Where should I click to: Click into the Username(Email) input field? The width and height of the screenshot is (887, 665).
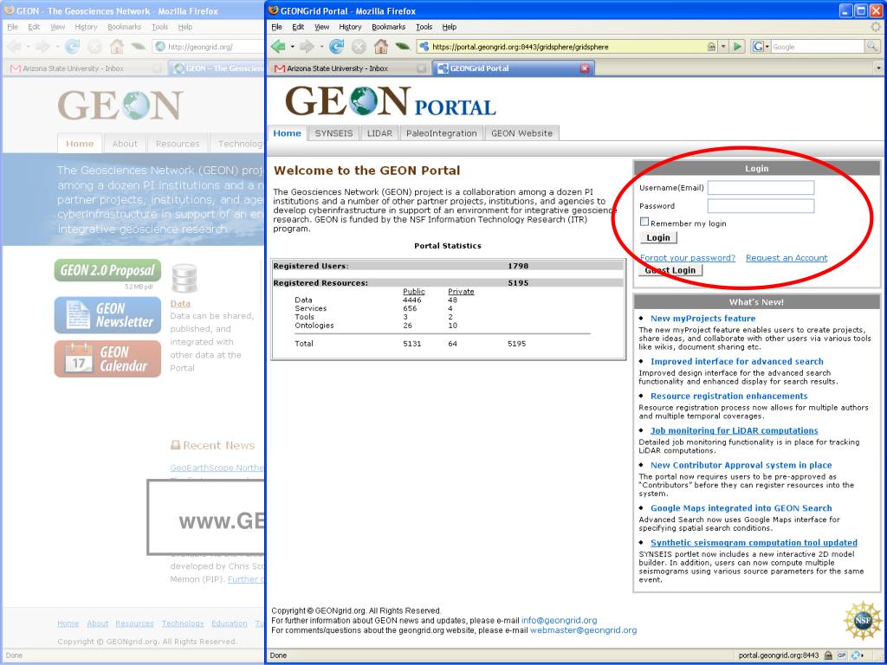coord(761,188)
